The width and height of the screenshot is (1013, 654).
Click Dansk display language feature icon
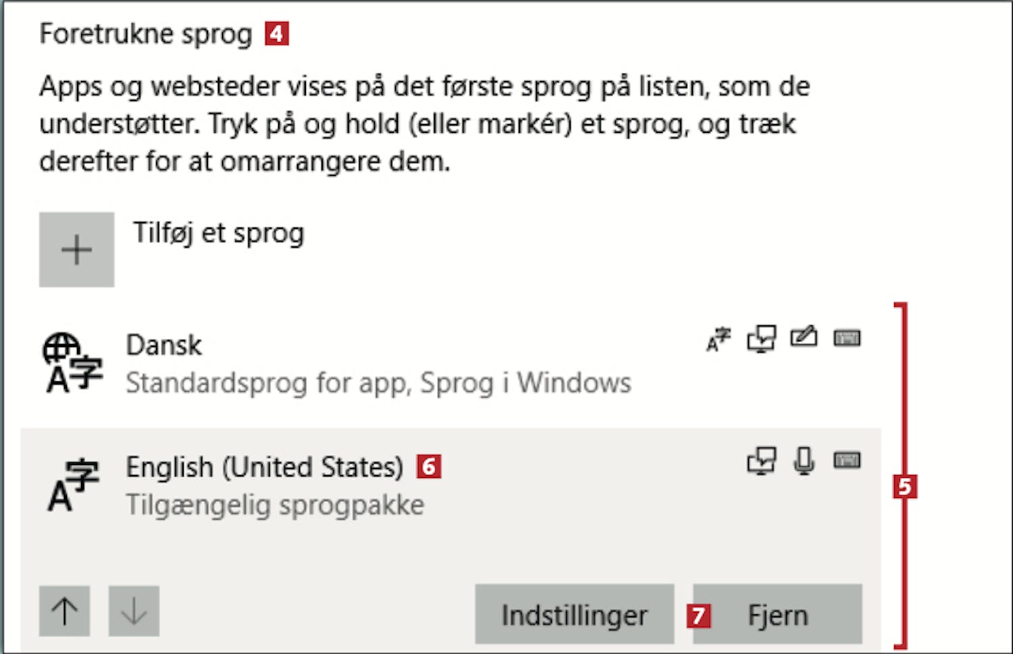point(719,339)
